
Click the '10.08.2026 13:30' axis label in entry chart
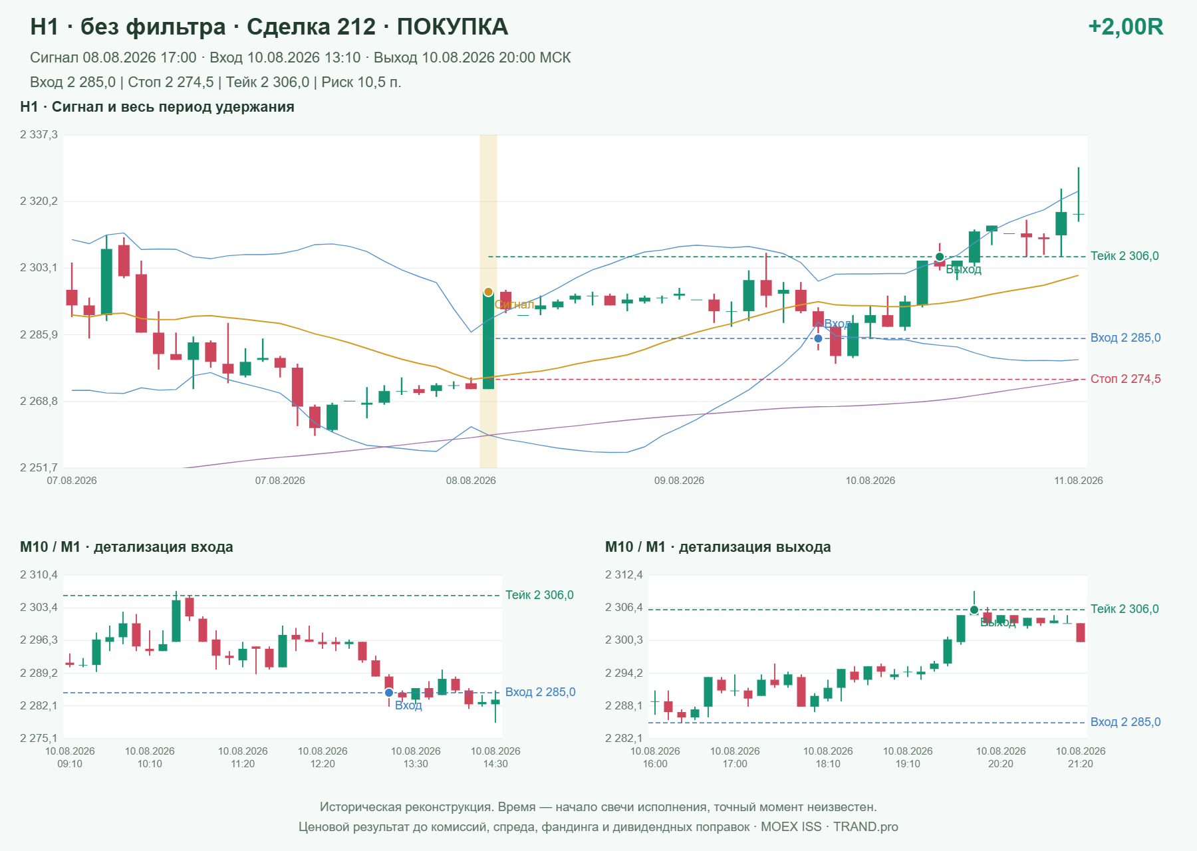[416, 757]
